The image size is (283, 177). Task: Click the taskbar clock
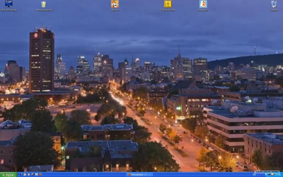click(x=278, y=174)
